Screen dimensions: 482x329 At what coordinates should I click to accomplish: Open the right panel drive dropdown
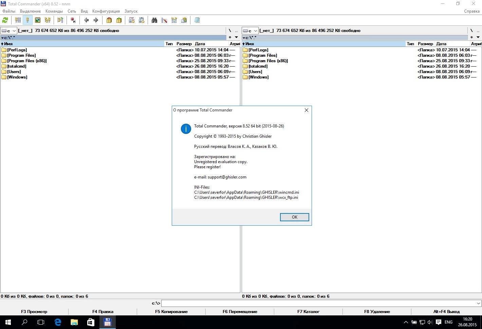[250, 31]
